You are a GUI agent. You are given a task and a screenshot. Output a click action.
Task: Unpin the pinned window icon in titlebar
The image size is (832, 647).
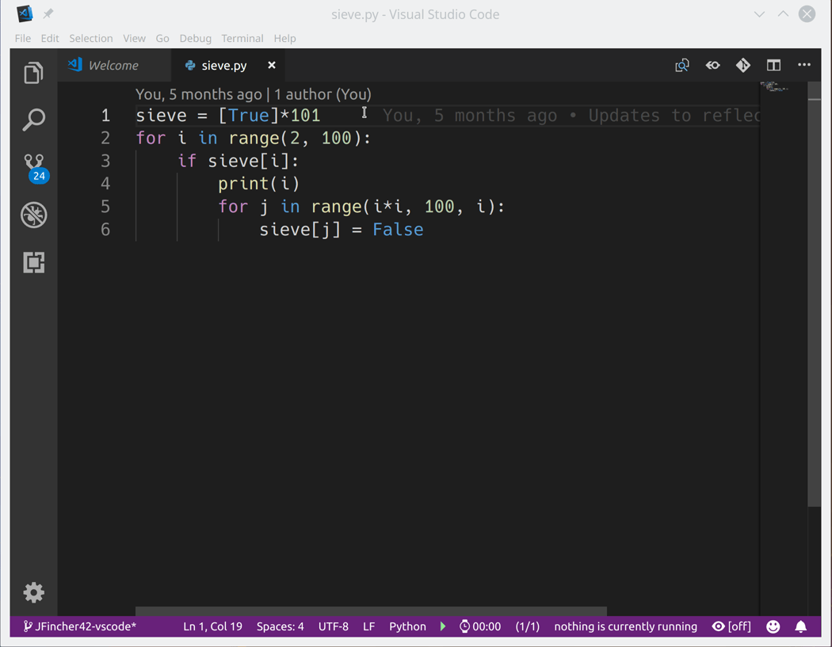48,13
